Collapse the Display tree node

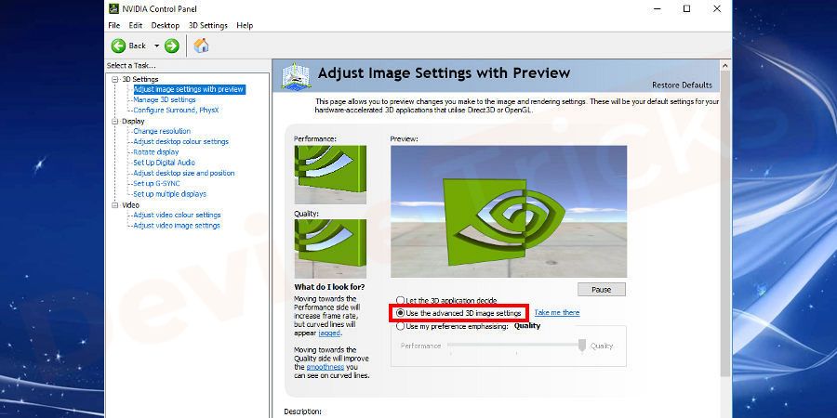click(x=114, y=121)
